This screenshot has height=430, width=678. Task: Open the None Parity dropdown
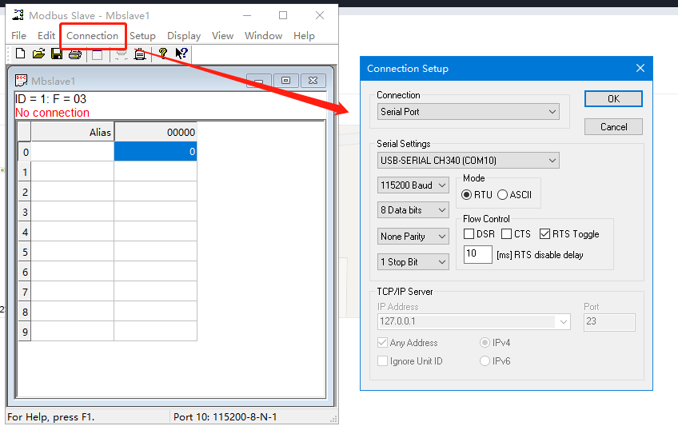coord(413,237)
